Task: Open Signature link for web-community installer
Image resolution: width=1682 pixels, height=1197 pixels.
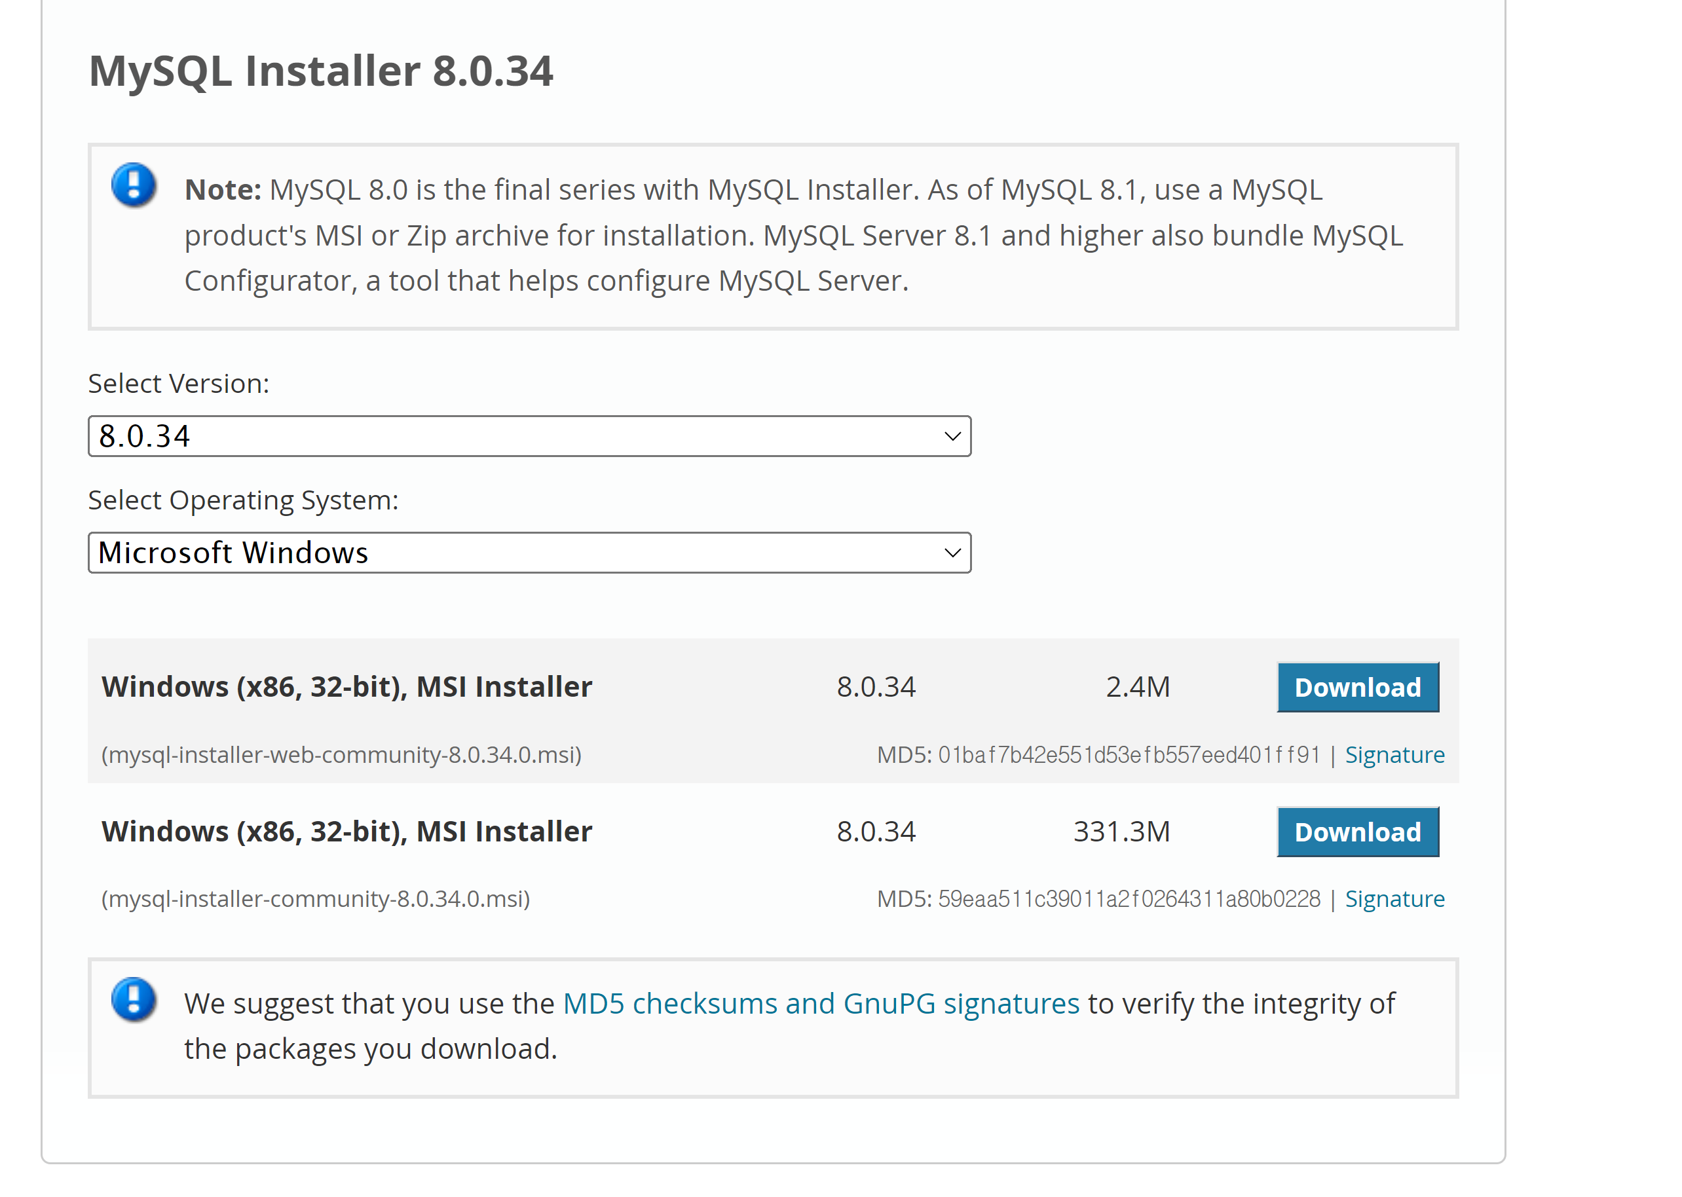Action: [x=1394, y=755]
